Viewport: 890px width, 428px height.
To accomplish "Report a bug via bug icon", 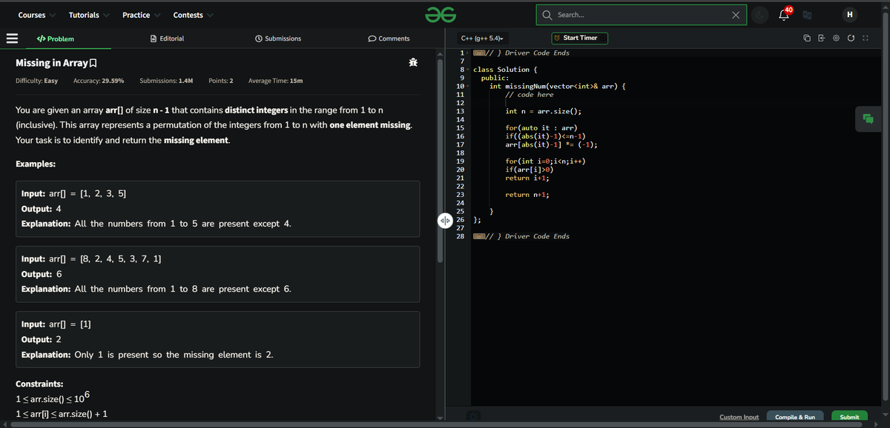I will (x=412, y=63).
